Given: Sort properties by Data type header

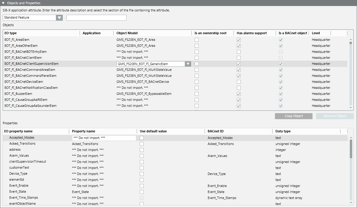Looking at the screenshot, I should tap(283, 131).
